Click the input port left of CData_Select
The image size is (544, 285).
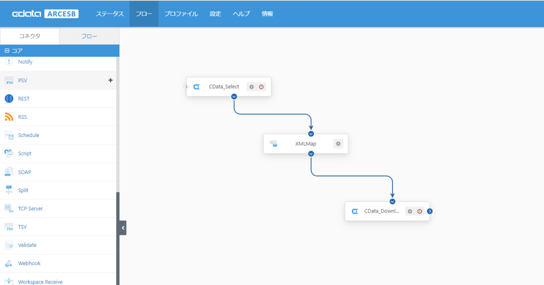tap(186, 87)
